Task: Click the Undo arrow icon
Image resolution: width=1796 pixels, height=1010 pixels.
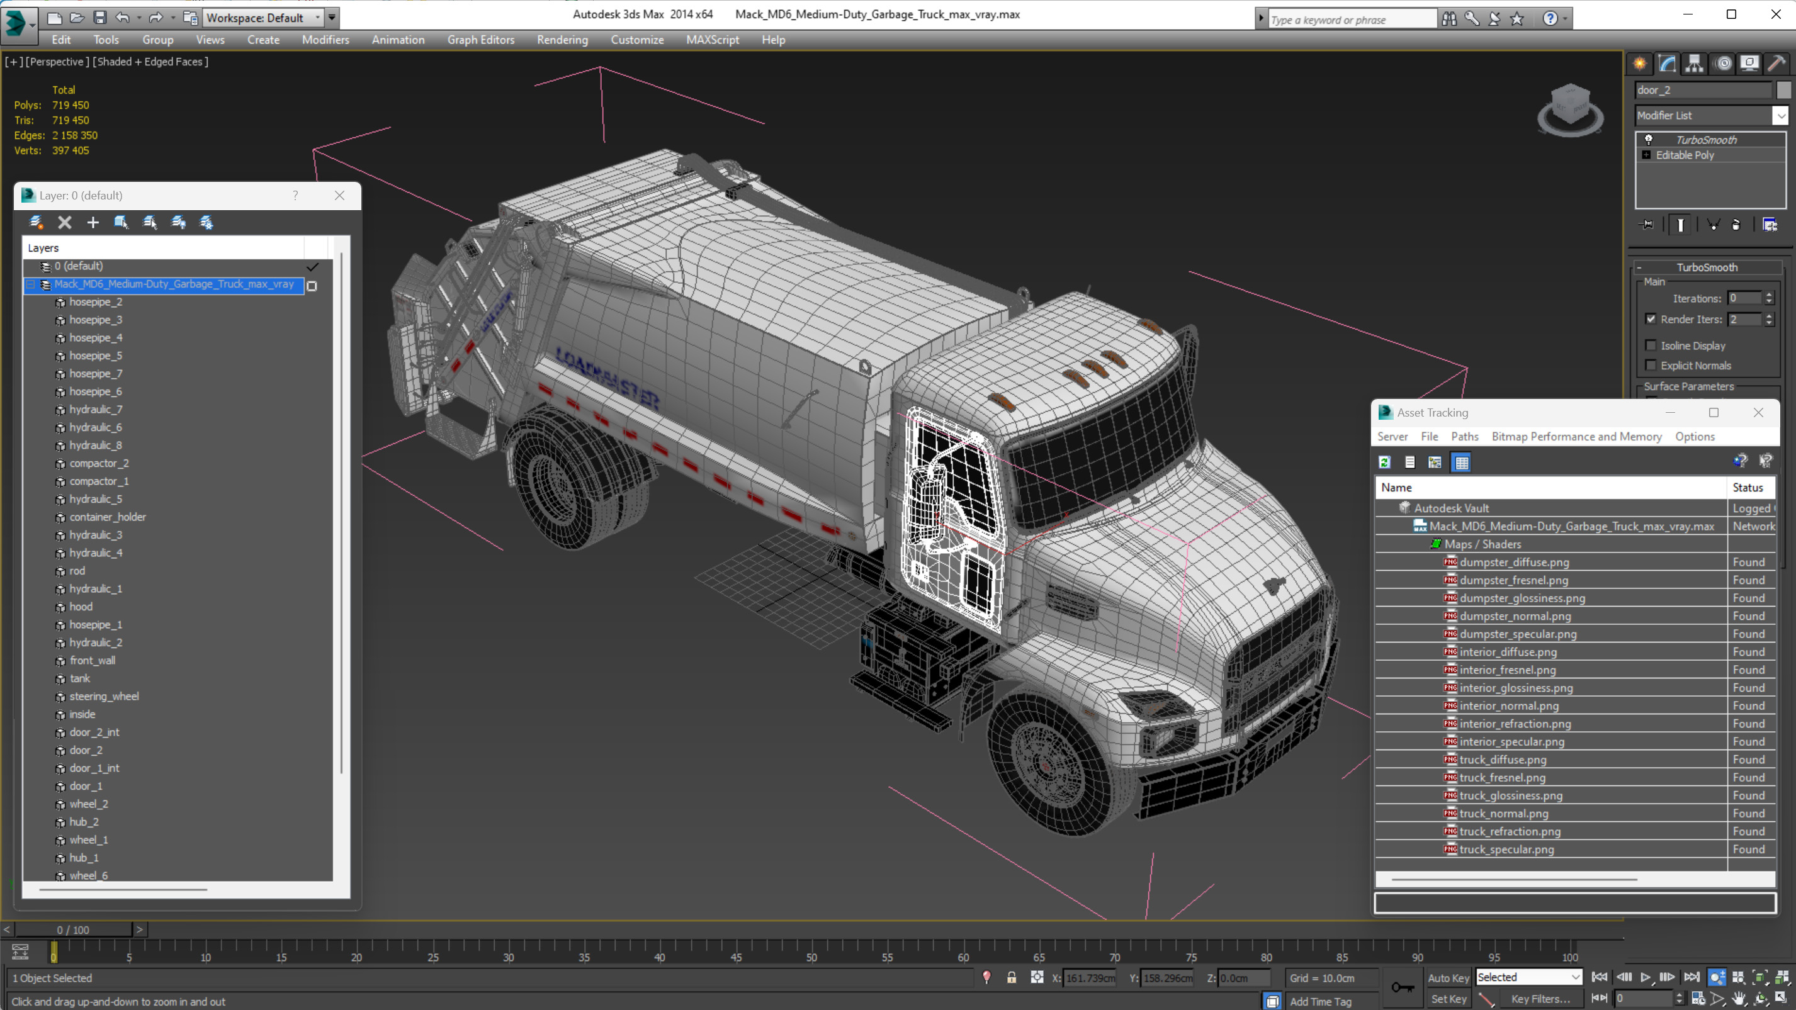Action: (122, 18)
